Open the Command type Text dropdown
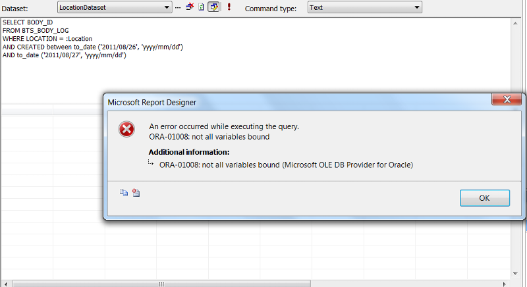 (365, 7)
